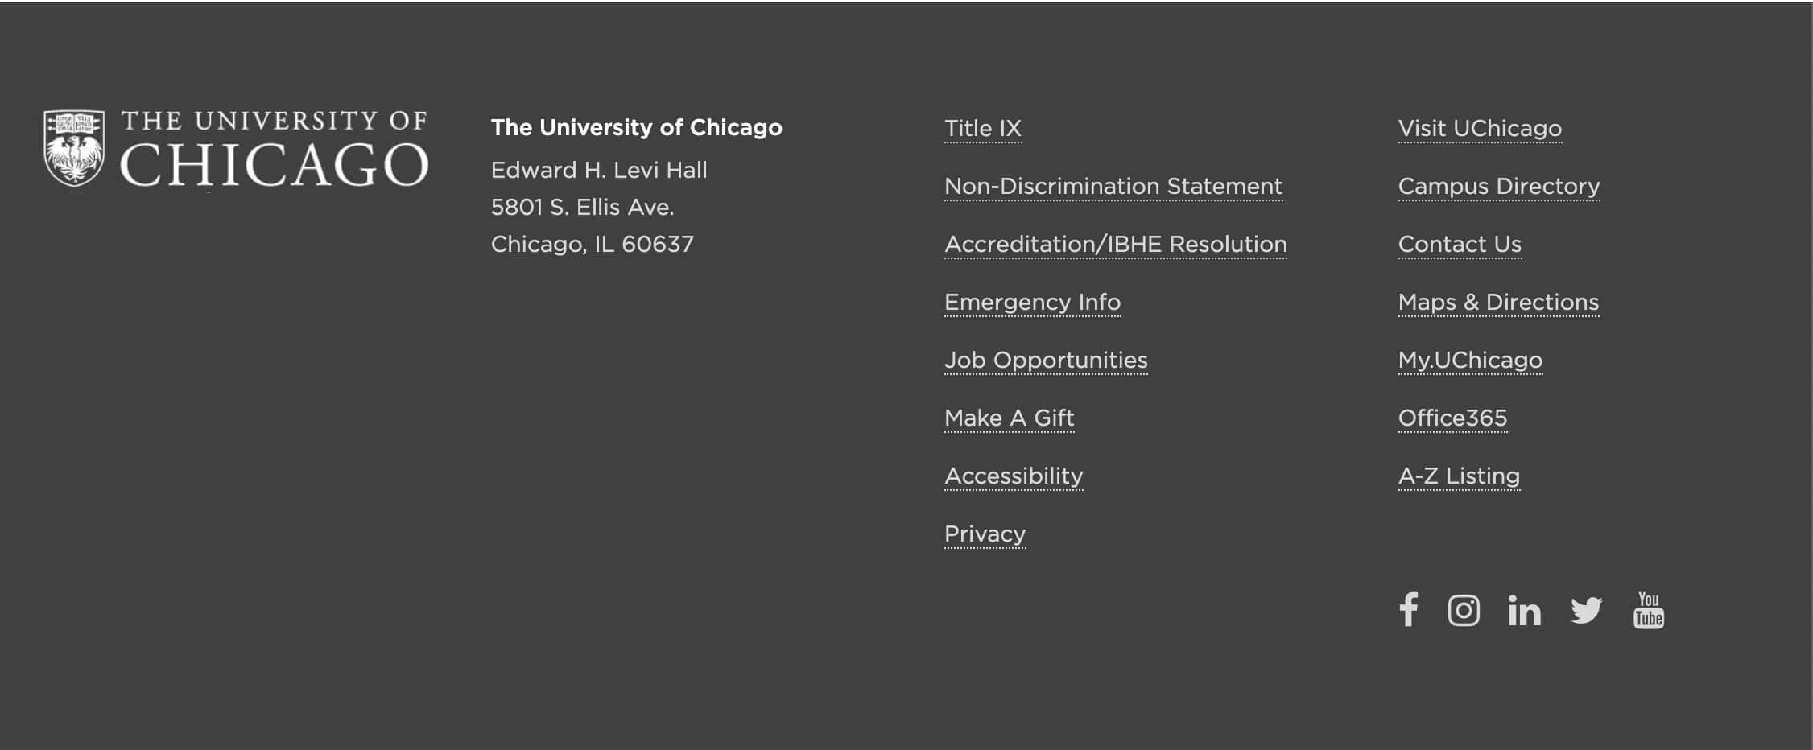This screenshot has height=750, width=1813.
Task: View Emergency Info
Action: [x=1033, y=302]
